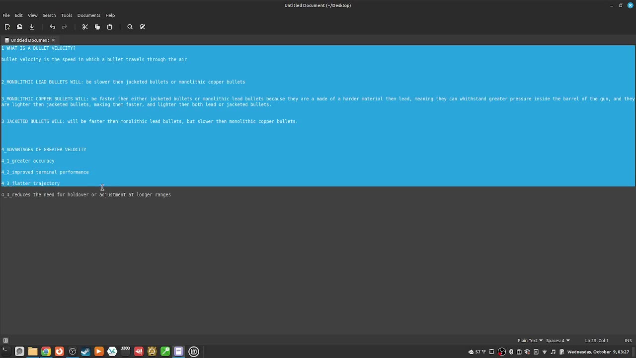This screenshot has width=636, height=358.
Task: Open calendar from Wednesday, October 9 clock
Action: [598, 352]
